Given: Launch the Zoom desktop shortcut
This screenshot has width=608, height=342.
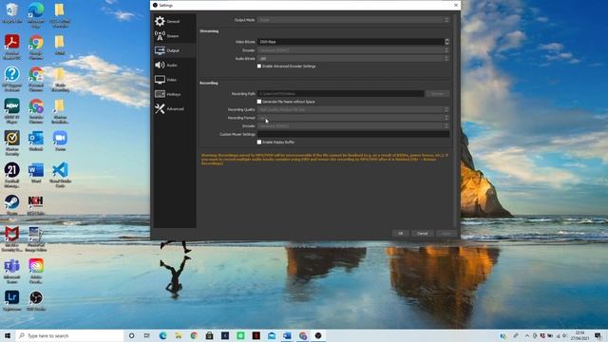Looking at the screenshot, I should (60, 141).
